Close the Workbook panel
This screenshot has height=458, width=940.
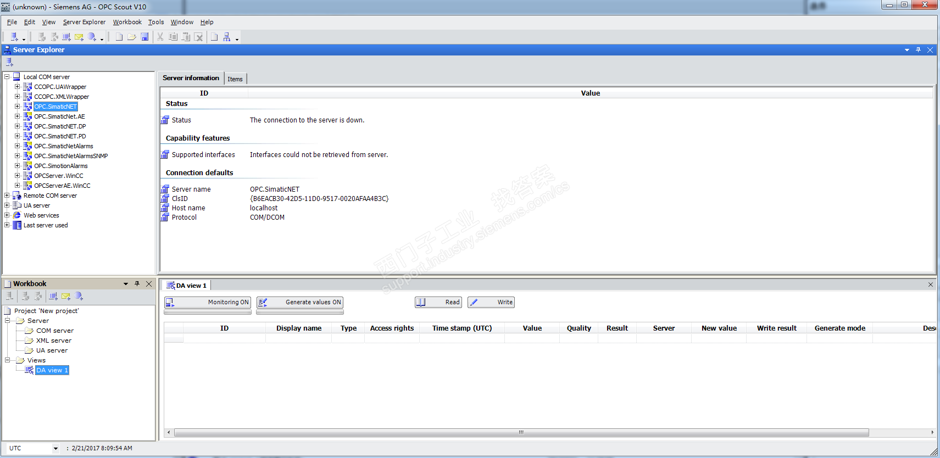pyautogui.click(x=149, y=284)
